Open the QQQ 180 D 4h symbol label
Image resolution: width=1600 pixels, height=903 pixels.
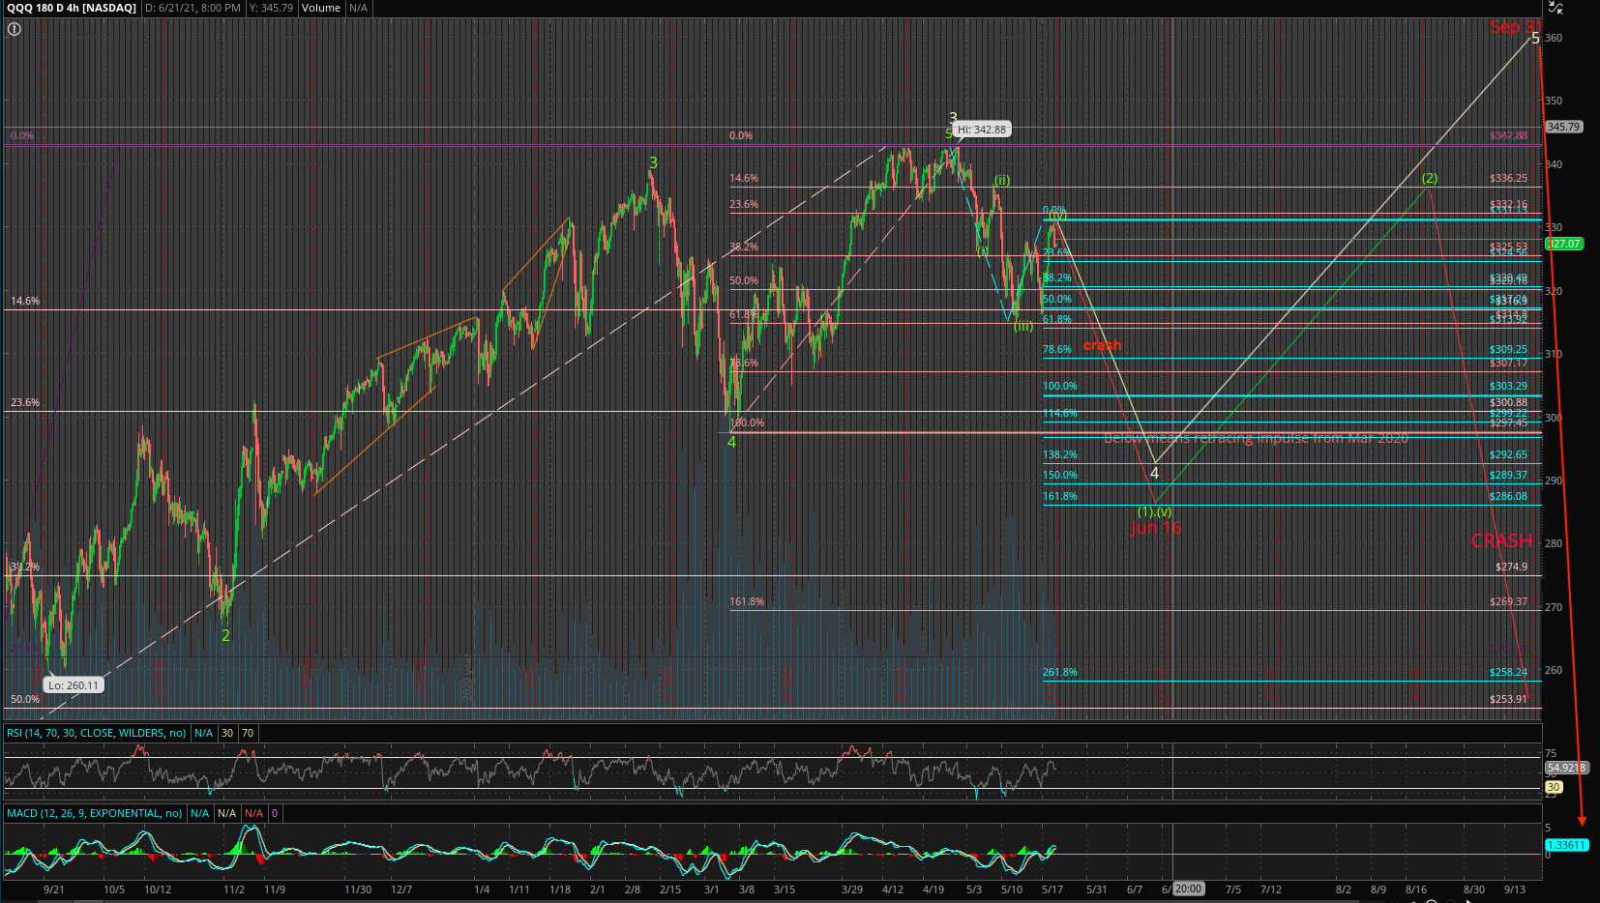(72, 8)
